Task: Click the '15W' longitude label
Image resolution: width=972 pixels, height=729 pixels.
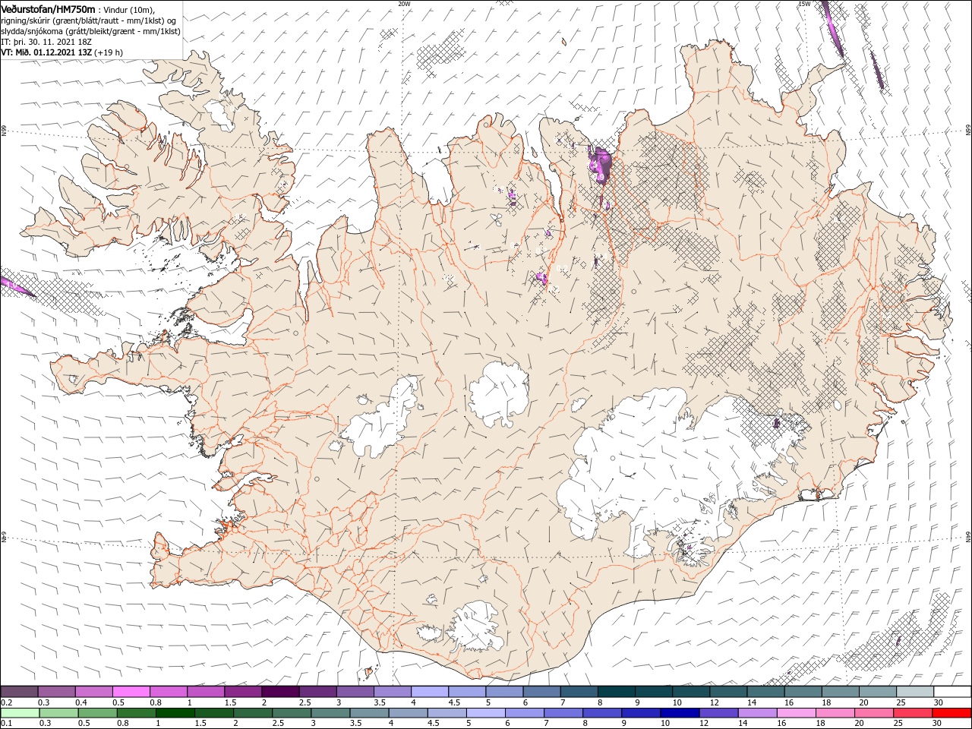Action: point(804,4)
